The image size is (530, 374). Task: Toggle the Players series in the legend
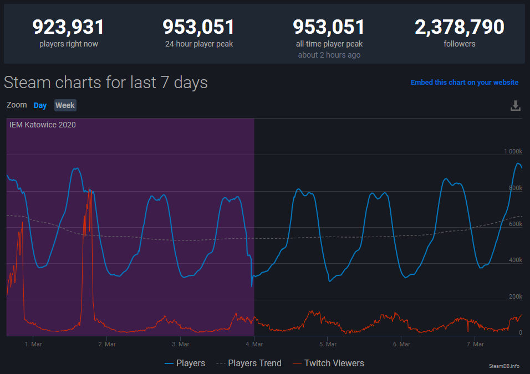[185, 363]
